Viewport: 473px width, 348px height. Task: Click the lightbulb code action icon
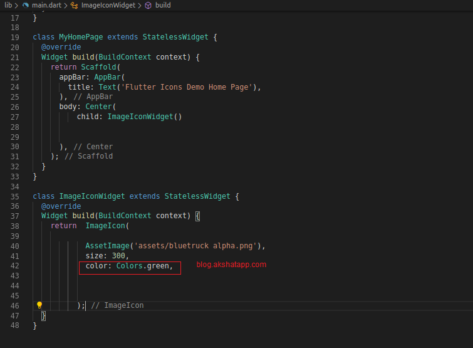39,305
